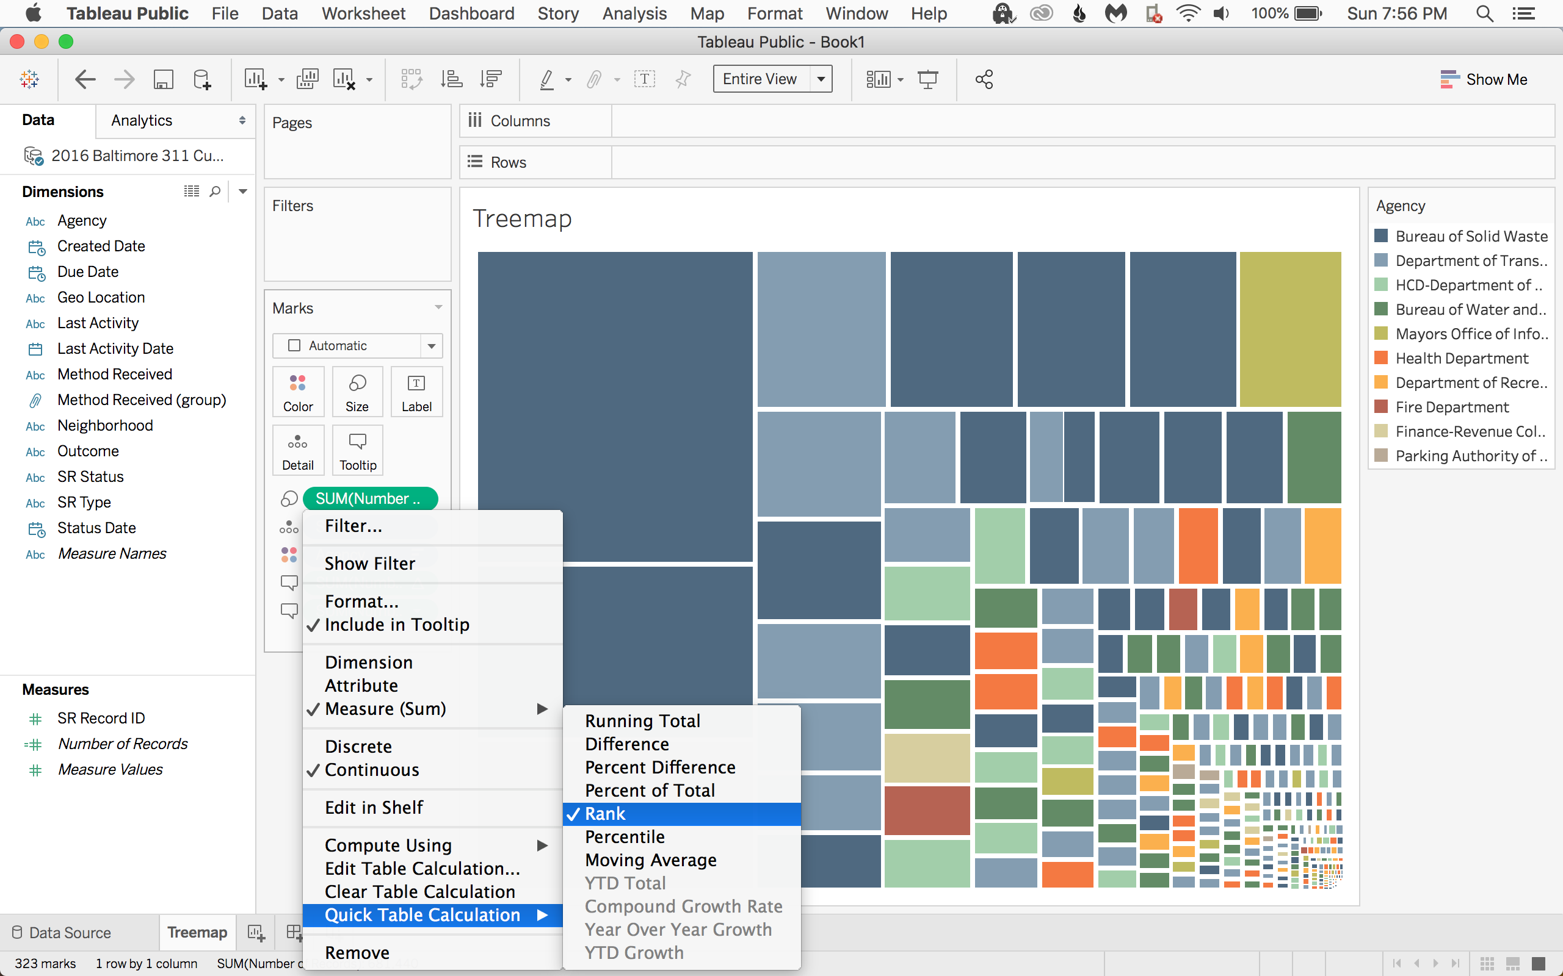The width and height of the screenshot is (1563, 976).
Task: Open the Show/Hide Cards dropdown arrow
Action: [901, 80]
